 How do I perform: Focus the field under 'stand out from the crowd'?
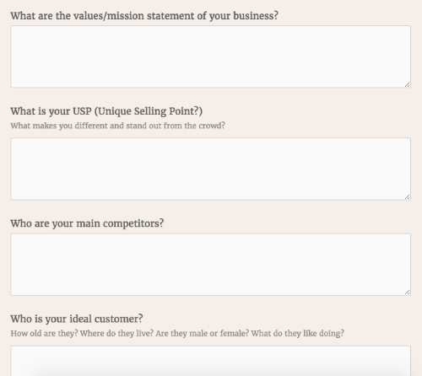pyautogui.click(x=211, y=169)
